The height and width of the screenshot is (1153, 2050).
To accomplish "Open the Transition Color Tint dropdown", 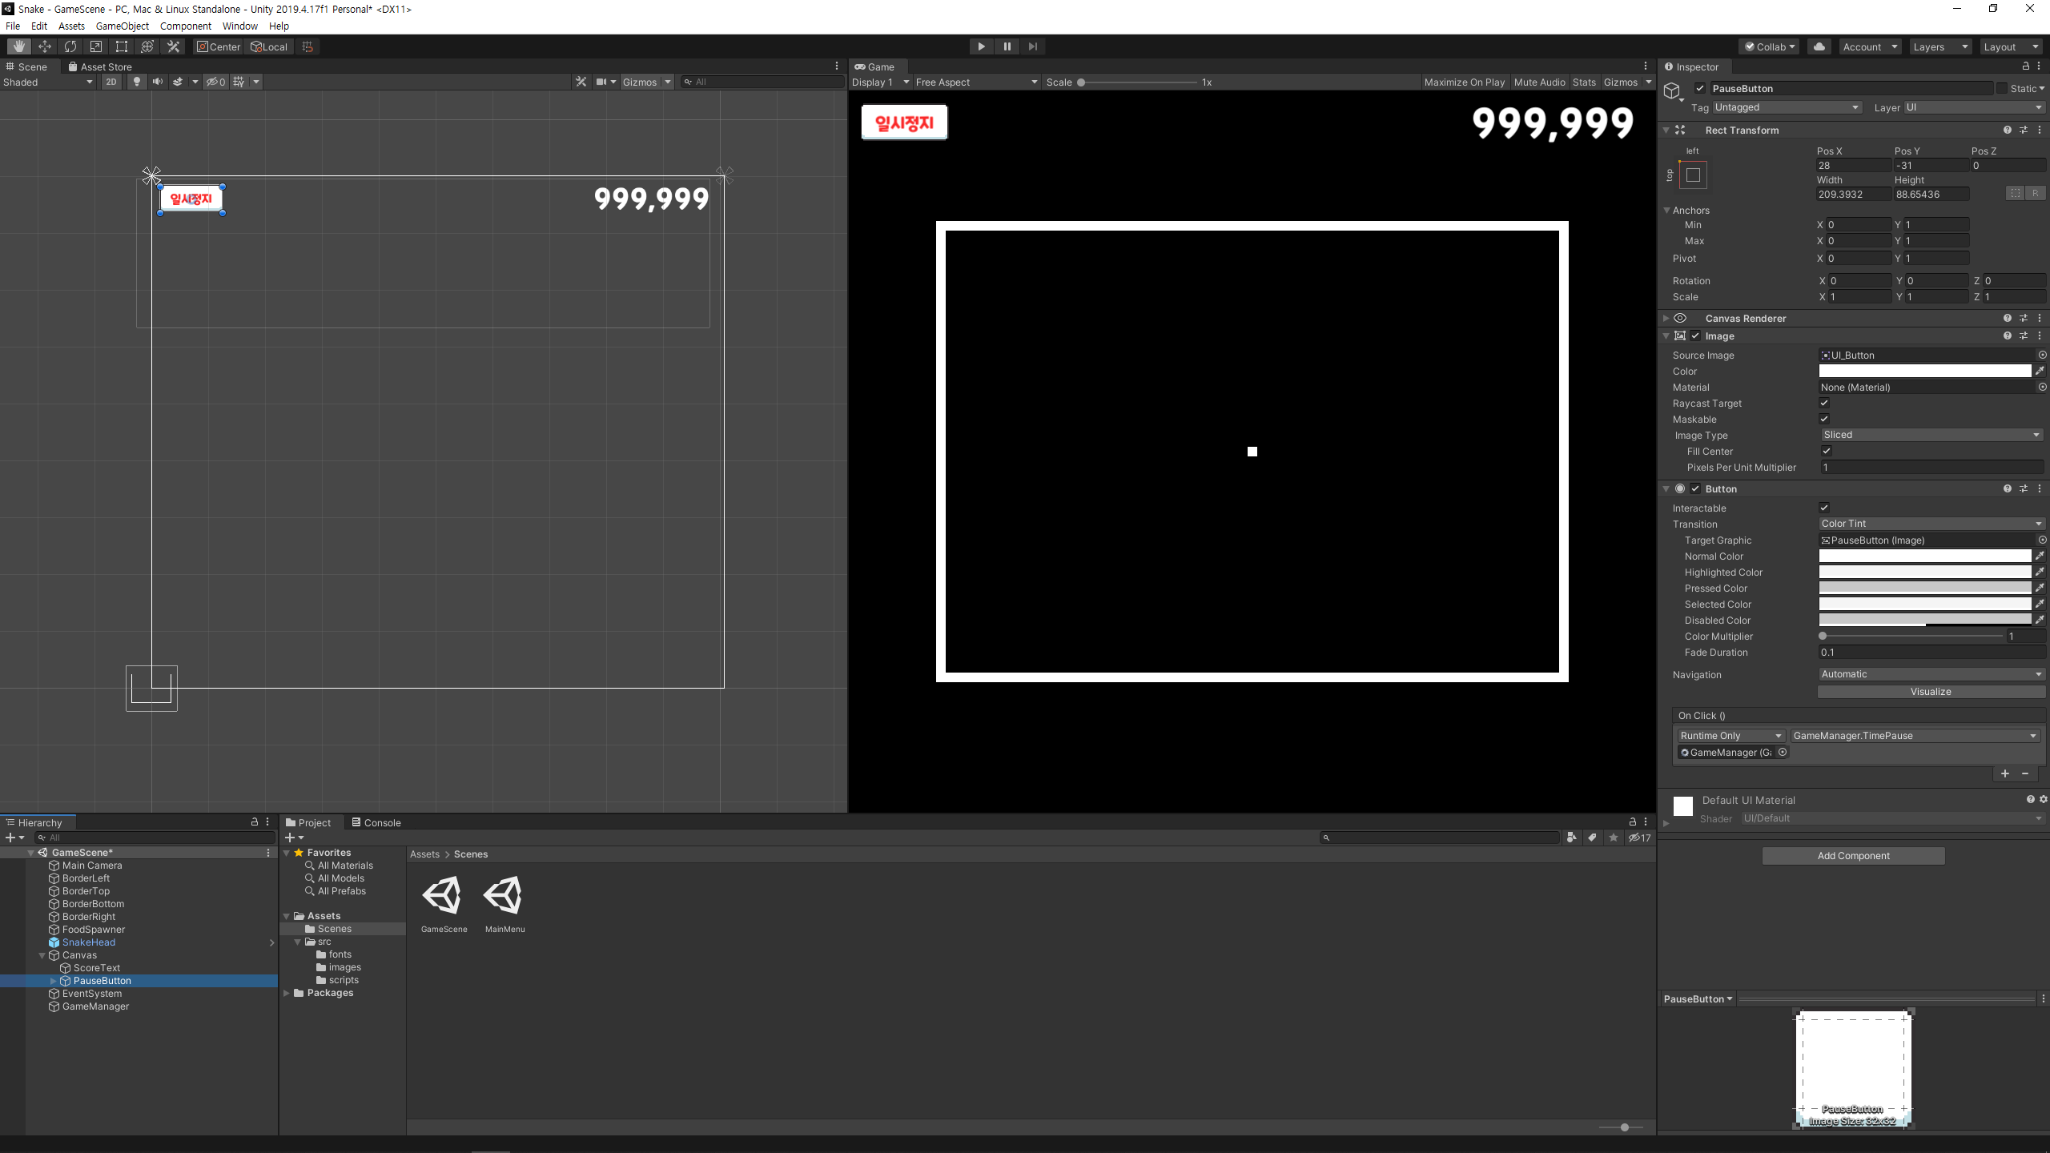I will click(x=1931, y=524).
